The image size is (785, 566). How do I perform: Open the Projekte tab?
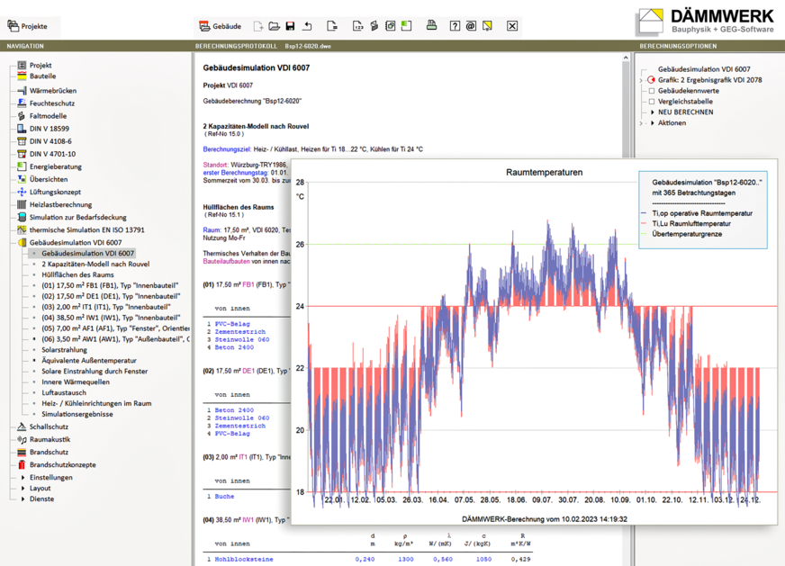pyautogui.click(x=29, y=26)
